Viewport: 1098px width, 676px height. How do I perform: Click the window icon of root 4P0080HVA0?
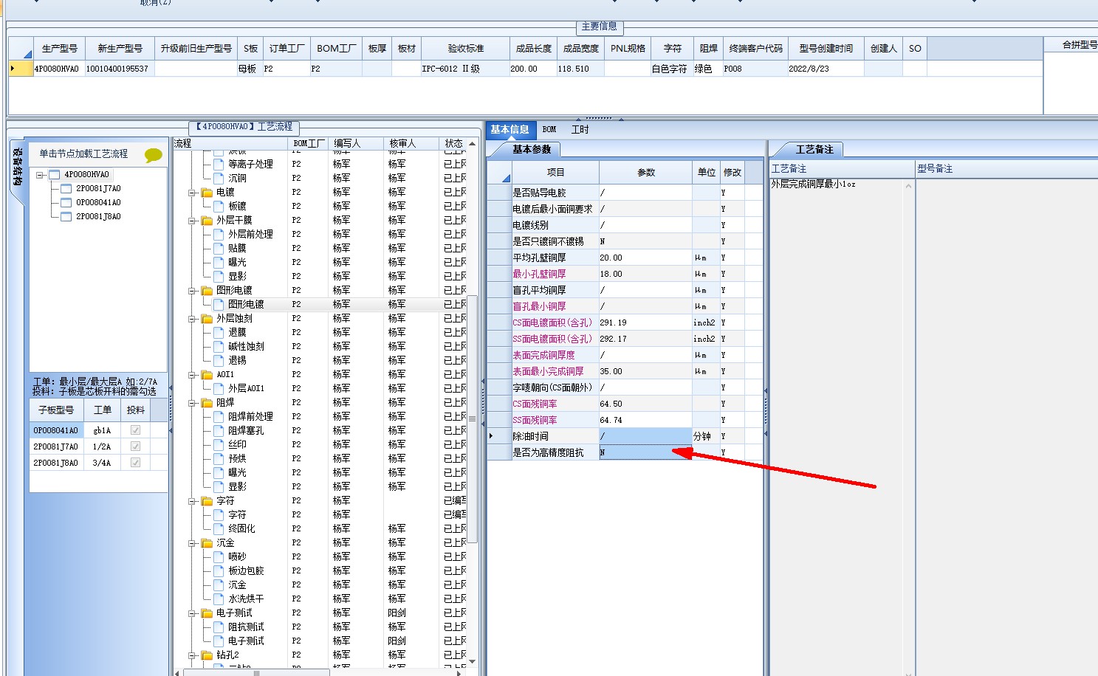[x=54, y=175]
